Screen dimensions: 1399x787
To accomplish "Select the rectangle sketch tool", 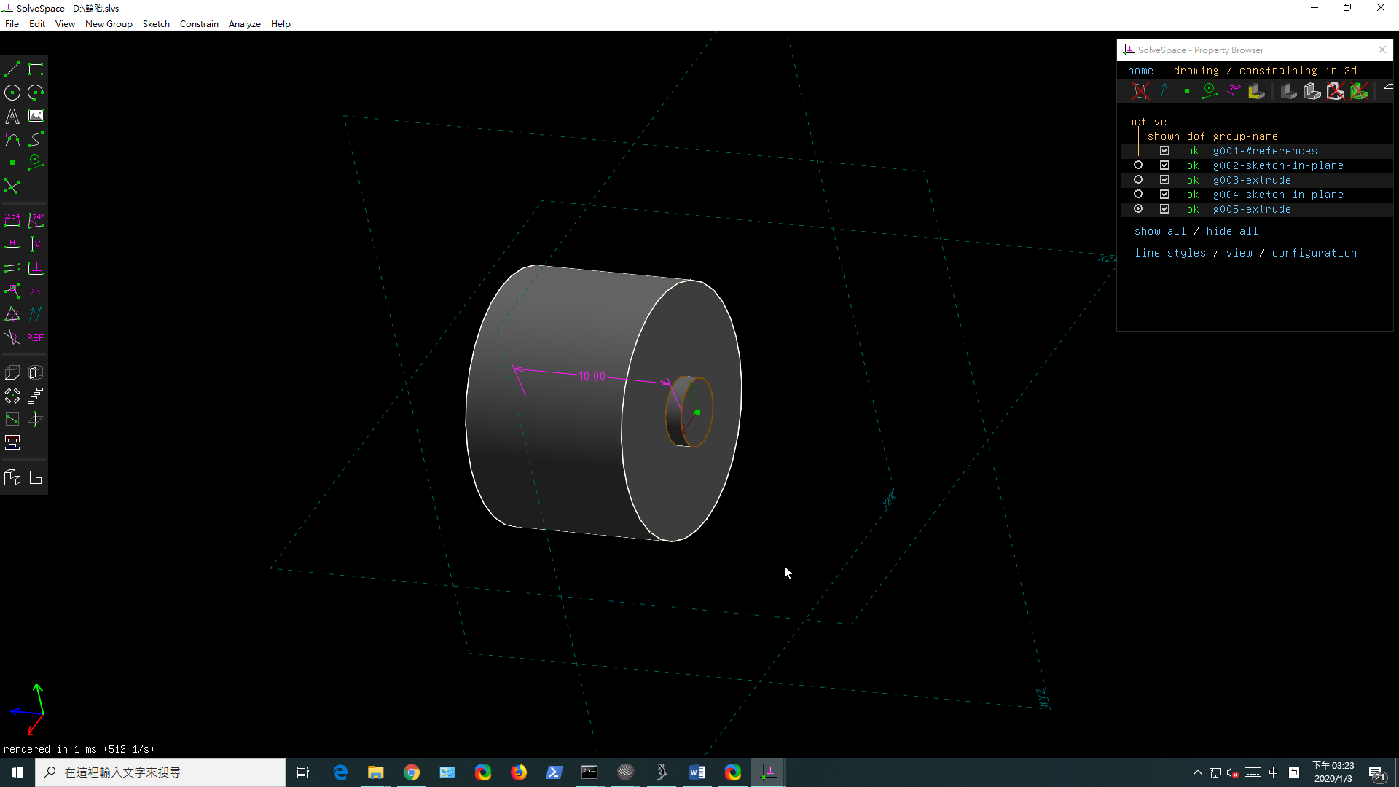I will 36,70.
